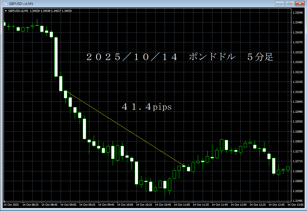Select the 41.4pips text label
This screenshot has width=307, height=211.
pos(147,107)
